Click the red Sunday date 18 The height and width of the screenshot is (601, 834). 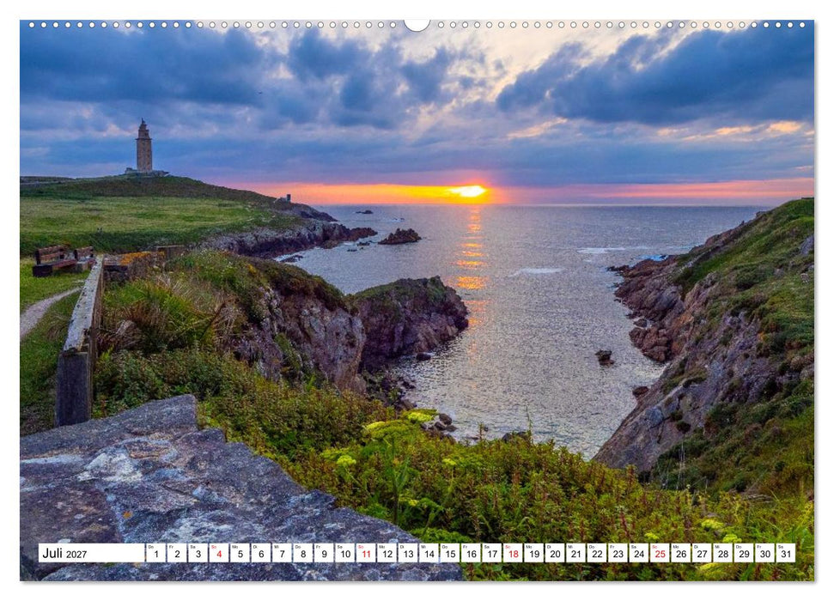pos(514,553)
